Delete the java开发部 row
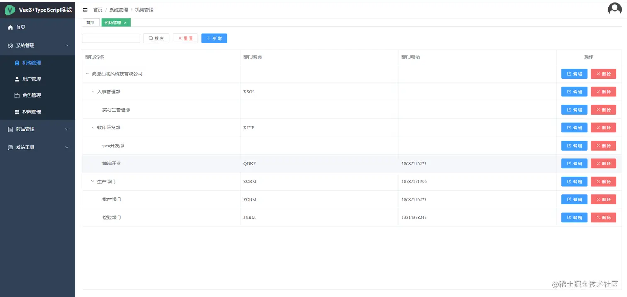Image resolution: width=627 pixels, height=297 pixels. [603, 146]
